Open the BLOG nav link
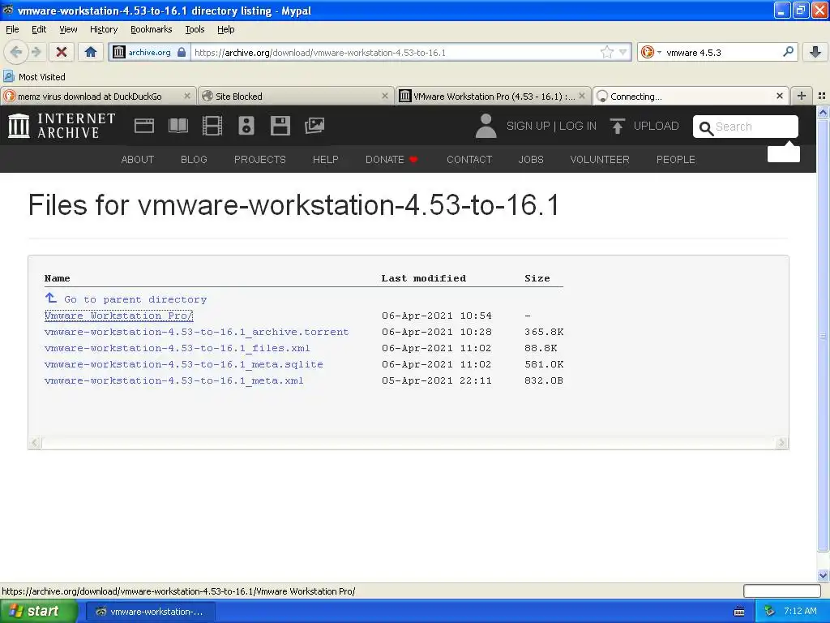830x623 pixels. [x=194, y=160]
